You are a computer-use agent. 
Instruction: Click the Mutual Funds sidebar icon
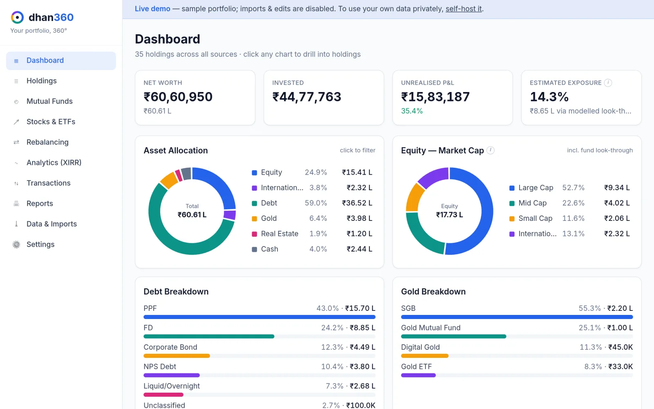16,102
